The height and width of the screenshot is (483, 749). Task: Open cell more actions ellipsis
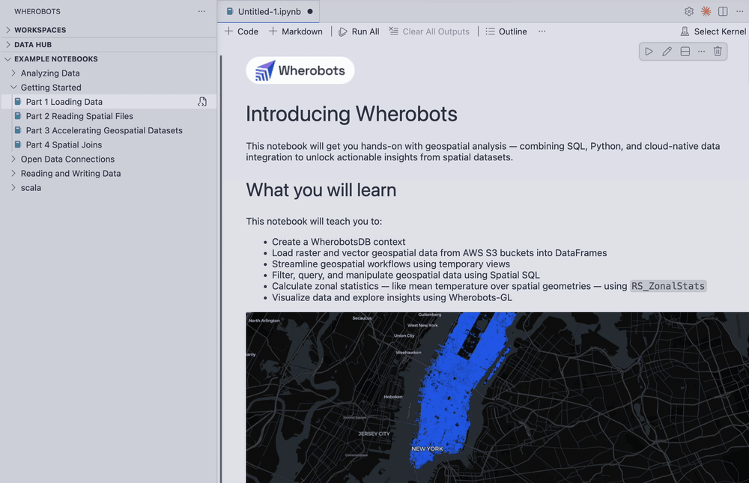pyautogui.click(x=701, y=52)
